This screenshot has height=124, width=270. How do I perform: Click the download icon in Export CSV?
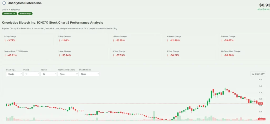[x=253, y=74]
